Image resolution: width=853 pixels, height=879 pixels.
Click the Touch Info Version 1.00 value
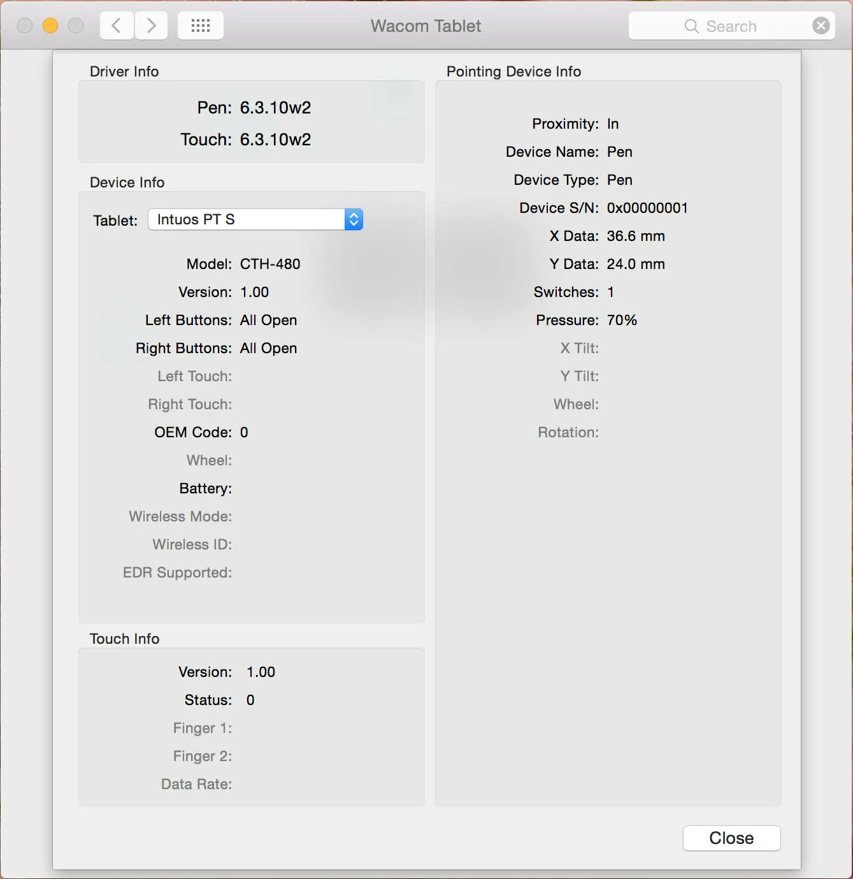(x=261, y=672)
